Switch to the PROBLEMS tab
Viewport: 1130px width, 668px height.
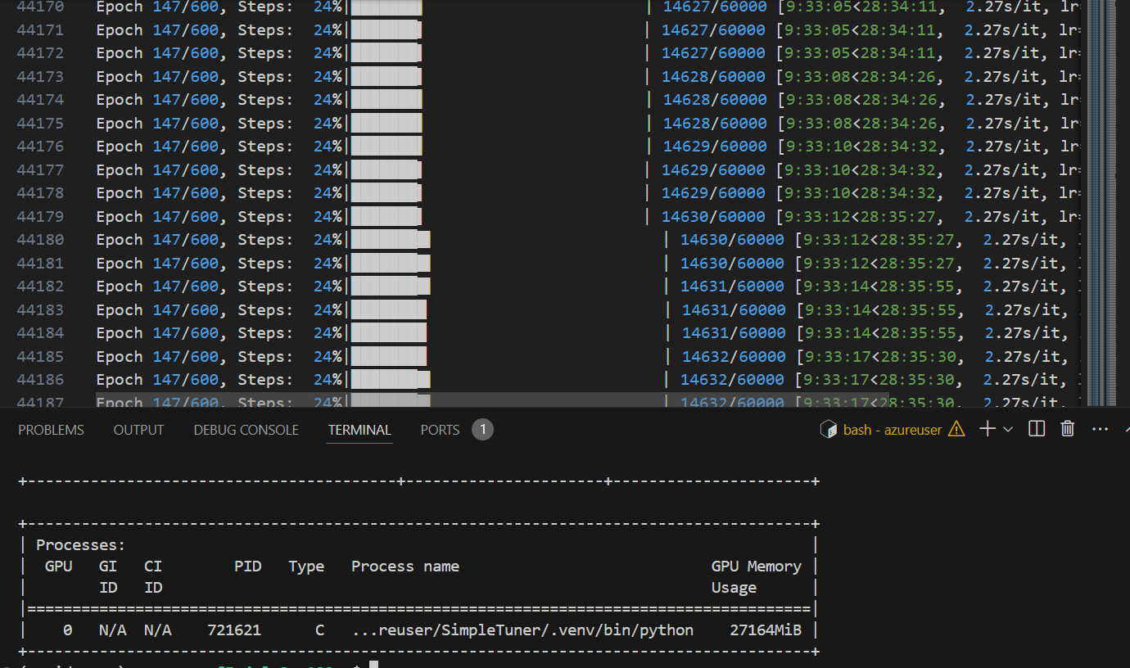[x=50, y=429]
